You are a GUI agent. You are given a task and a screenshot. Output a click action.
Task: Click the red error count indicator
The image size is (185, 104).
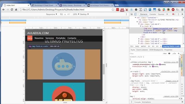[173, 14]
